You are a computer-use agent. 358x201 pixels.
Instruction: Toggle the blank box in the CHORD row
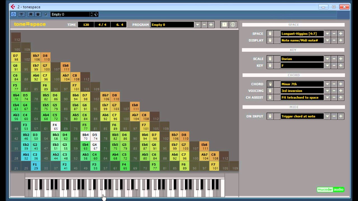tap(277, 84)
